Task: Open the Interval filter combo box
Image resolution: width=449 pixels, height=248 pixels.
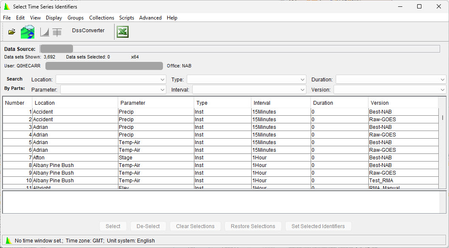Action: pos(303,90)
